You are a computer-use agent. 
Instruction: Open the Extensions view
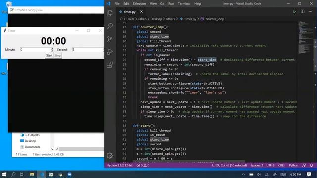click(110, 65)
